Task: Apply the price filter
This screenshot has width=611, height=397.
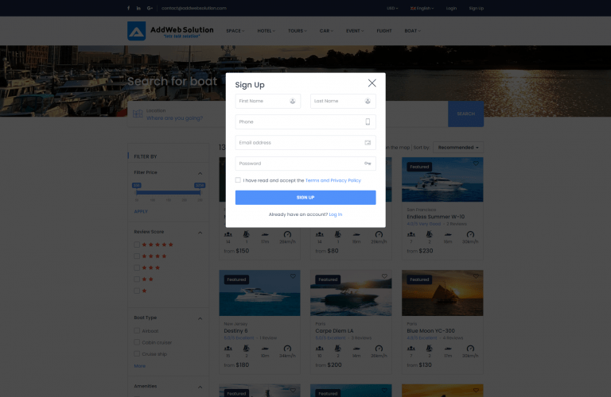Action: (x=141, y=211)
